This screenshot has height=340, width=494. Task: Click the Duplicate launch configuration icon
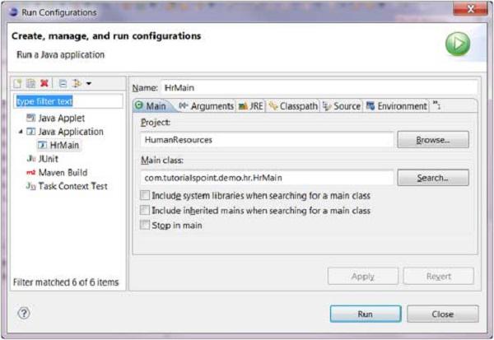click(x=31, y=83)
